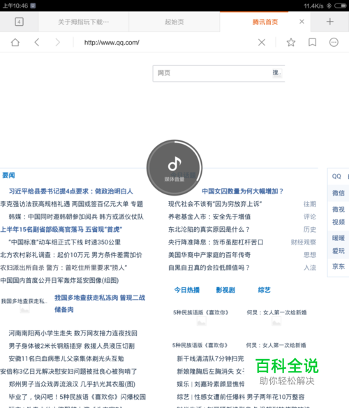Open headline 我国多地查获走私冻肉
This screenshot has width=349, height=408.
pos(100,303)
